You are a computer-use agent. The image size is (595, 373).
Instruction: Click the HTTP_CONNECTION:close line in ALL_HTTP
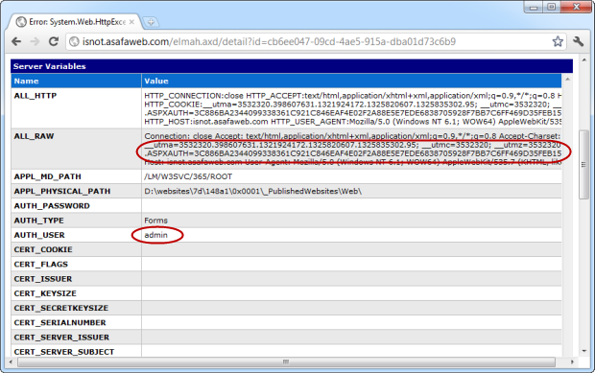point(352,96)
